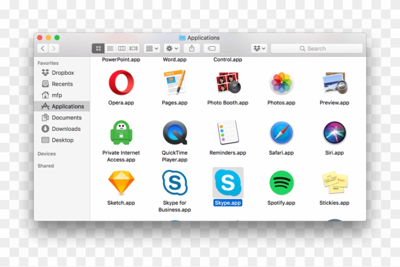Select Applications in the sidebar
Viewport: 400px width, 267px height.
(x=62, y=106)
